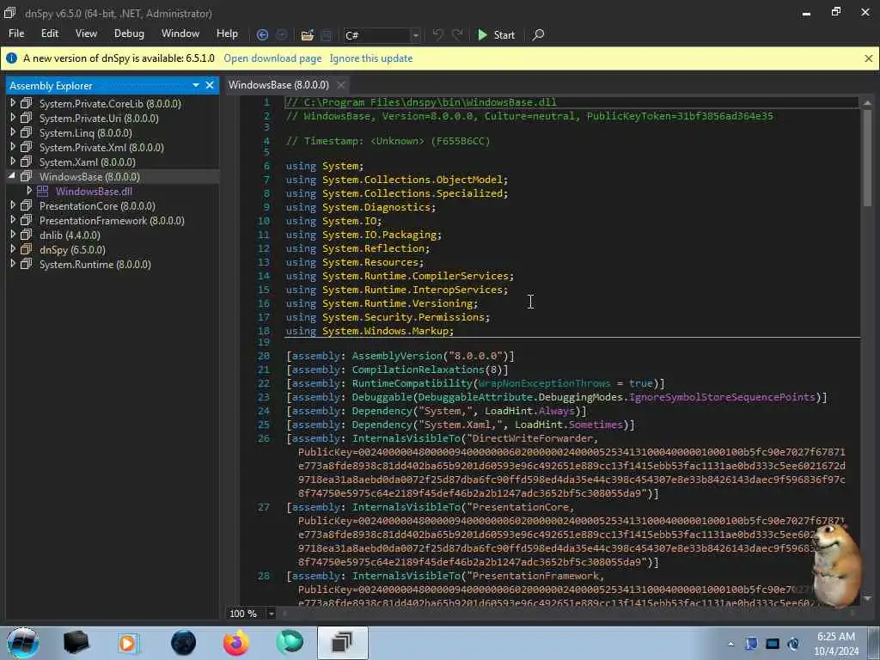The width and height of the screenshot is (880, 660).
Task: Expand the System.Runtime assembly node
Action: [x=12, y=264]
